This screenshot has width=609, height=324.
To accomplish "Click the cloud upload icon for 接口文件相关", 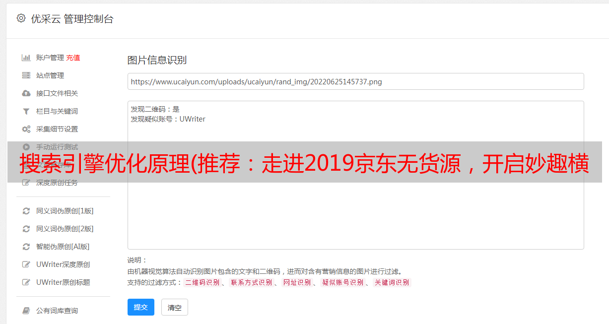I will click(x=26, y=93).
